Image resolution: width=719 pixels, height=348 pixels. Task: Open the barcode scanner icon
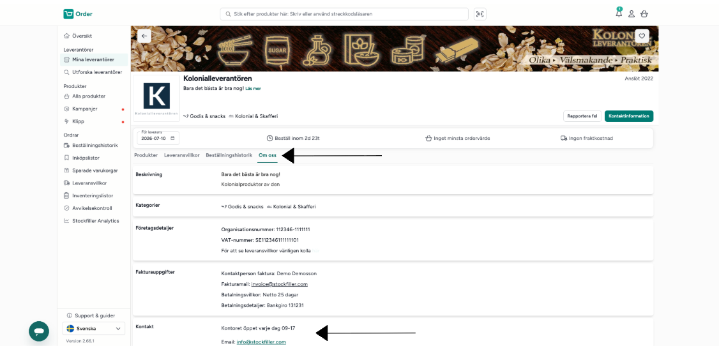click(480, 14)
